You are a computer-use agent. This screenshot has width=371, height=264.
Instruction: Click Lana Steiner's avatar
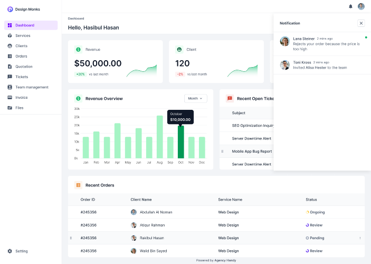pyautogui.click(x=284, y=41)
